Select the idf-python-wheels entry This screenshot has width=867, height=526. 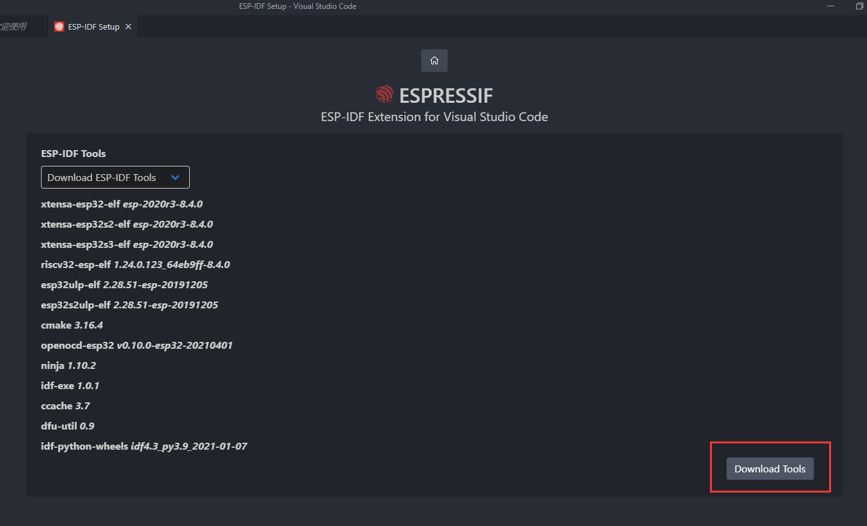click(144, 447)
